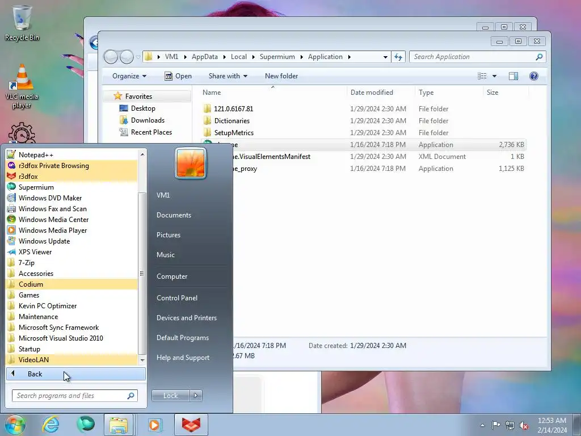Click the Explorer Help icon
The height and width of the screenshot is (436, 581).
click(533, 76)
